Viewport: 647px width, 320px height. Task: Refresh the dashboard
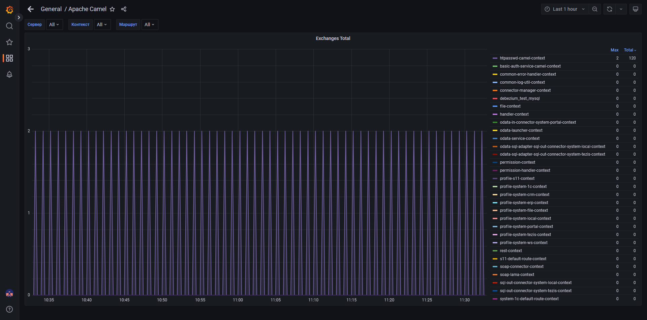pyautogui.click(x=610, y=9)
